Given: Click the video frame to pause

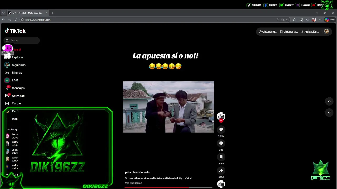Looking at the screenshot, I should pyautogui.click(x=168, y=107).
